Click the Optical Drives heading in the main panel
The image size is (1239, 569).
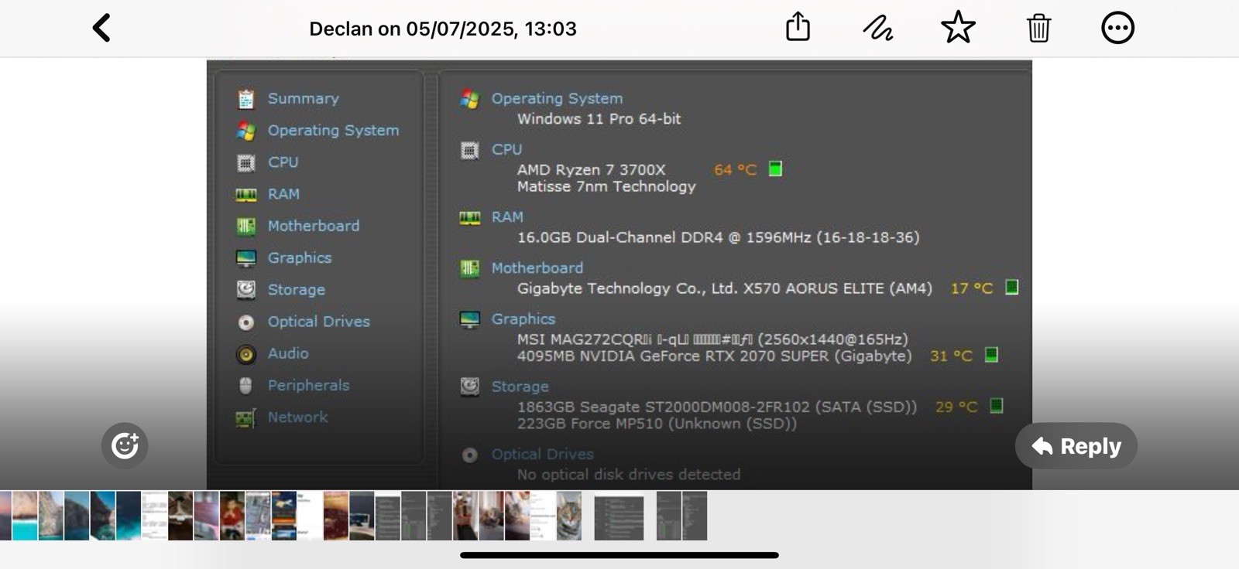click(543, 454)
